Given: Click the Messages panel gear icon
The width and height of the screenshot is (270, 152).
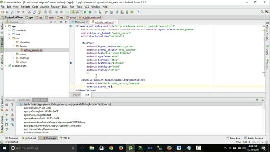Looking at the screenshot, I should click(257, 100).
